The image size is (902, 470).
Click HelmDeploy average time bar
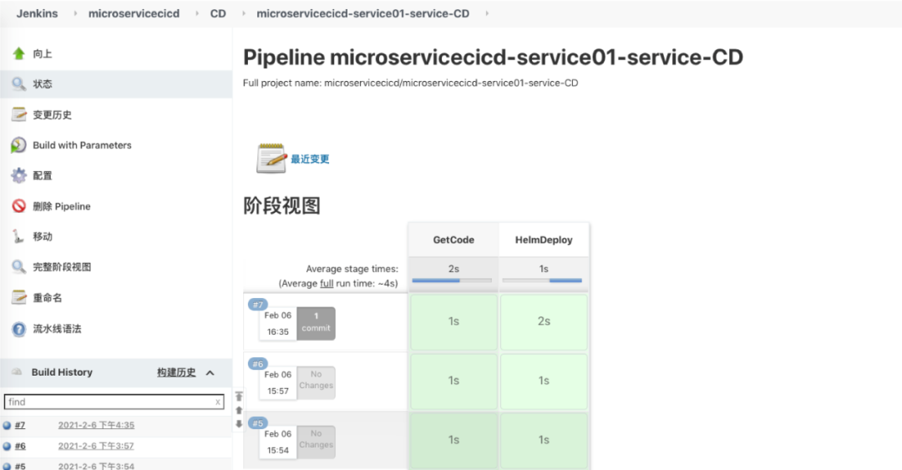543,280
